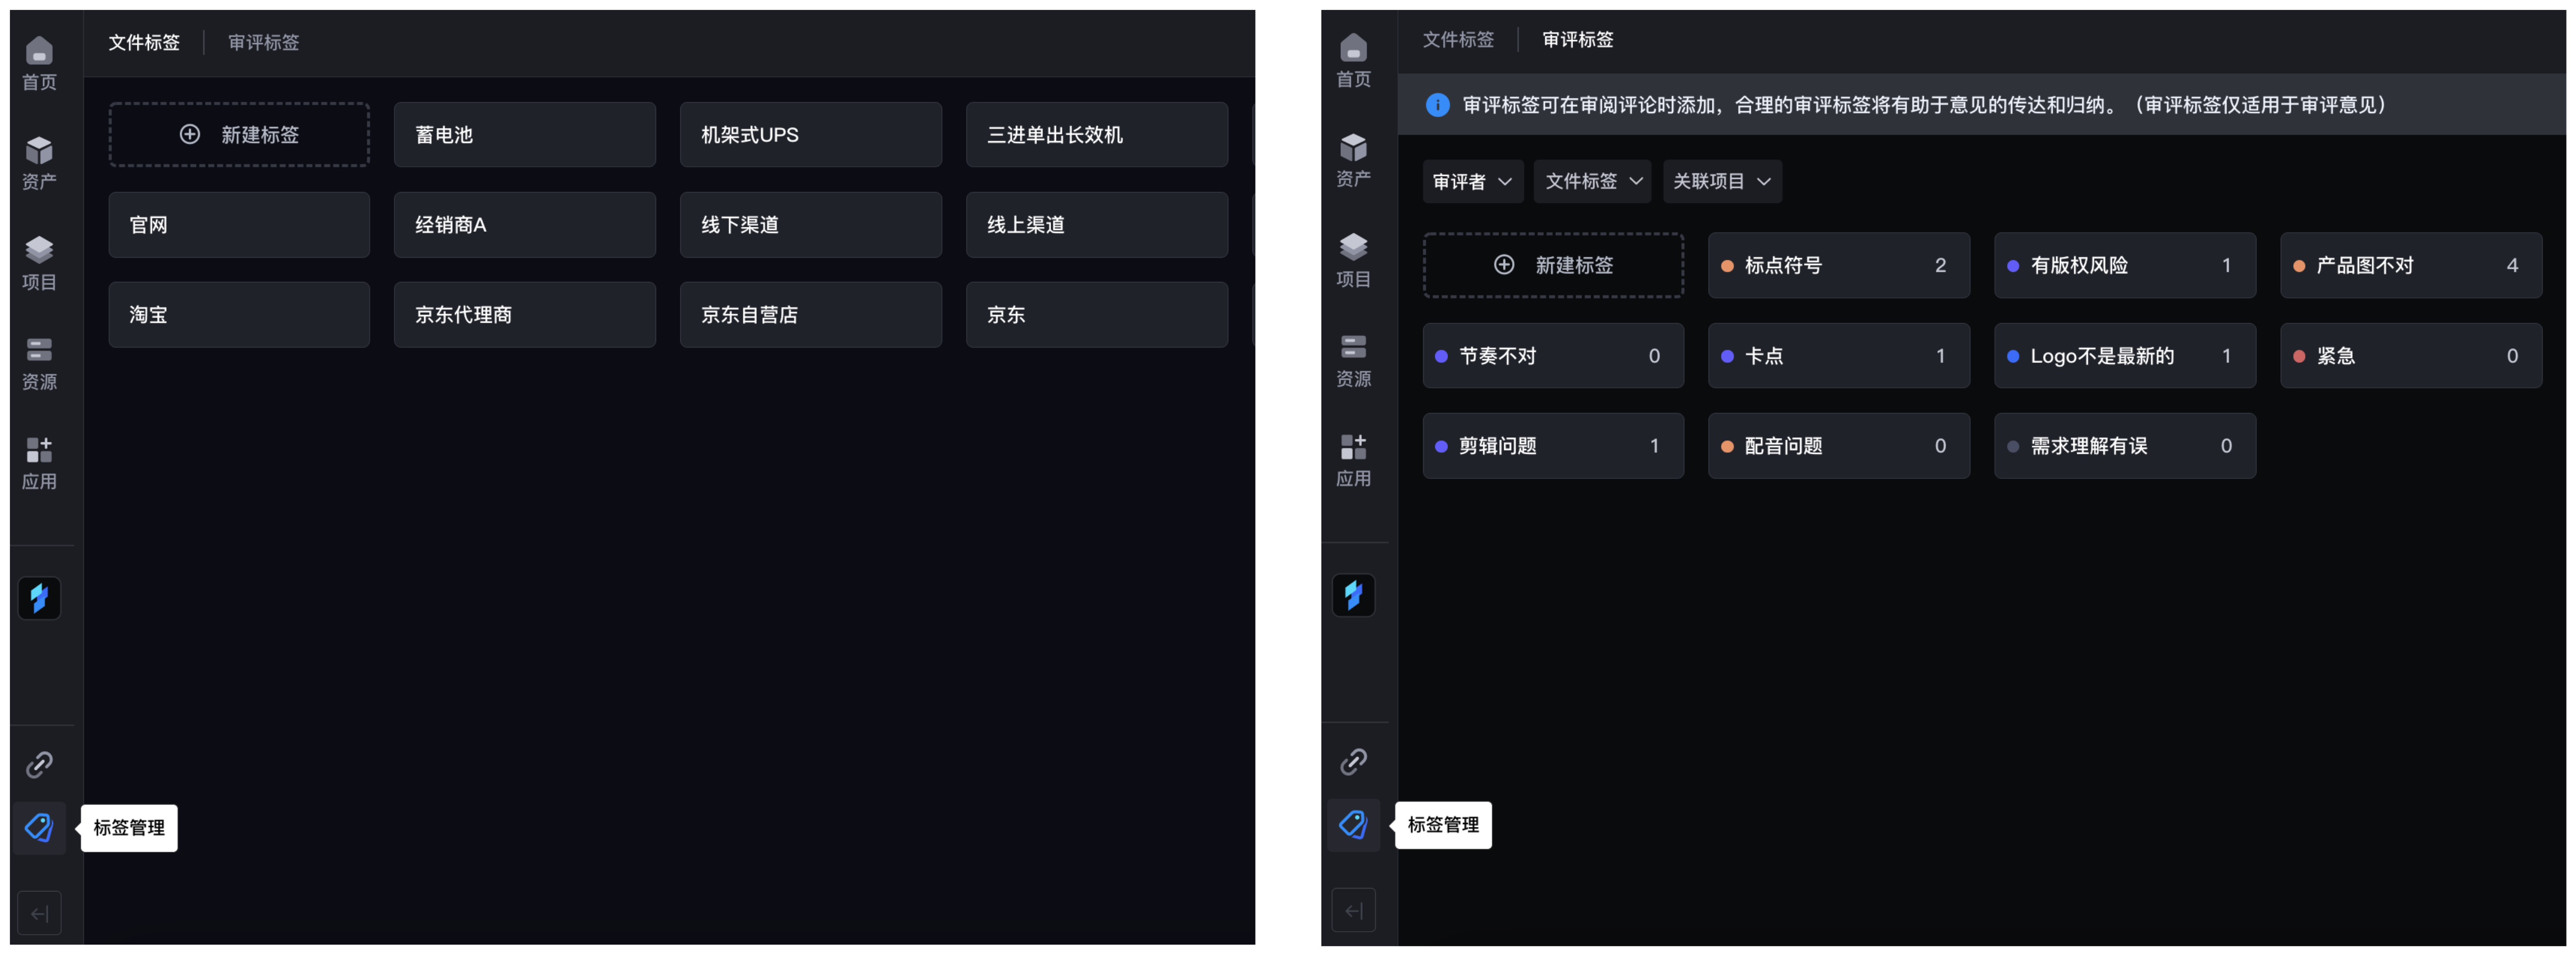
Task: Select the 经销商A file tag card
Action: [525, 225]
